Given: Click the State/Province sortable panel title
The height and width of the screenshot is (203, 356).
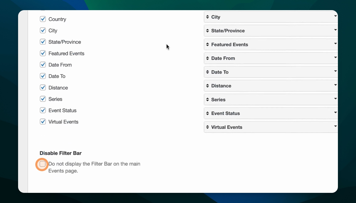Looking at the screenshot, I should pos(228,31).
